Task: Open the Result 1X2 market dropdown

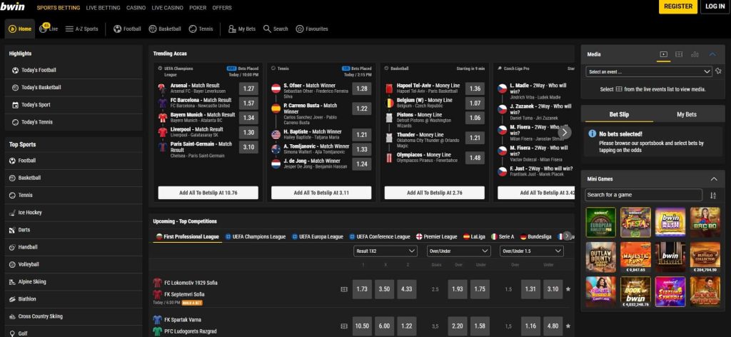Action: tap(385, 251)
